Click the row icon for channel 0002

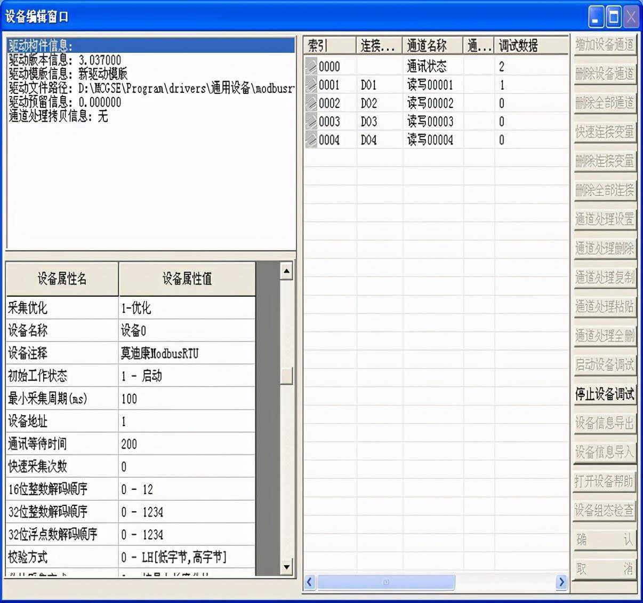(311, 103)
